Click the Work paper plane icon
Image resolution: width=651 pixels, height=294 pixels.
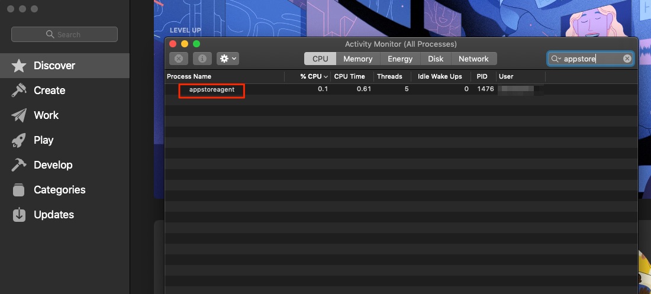click(19, 115)
